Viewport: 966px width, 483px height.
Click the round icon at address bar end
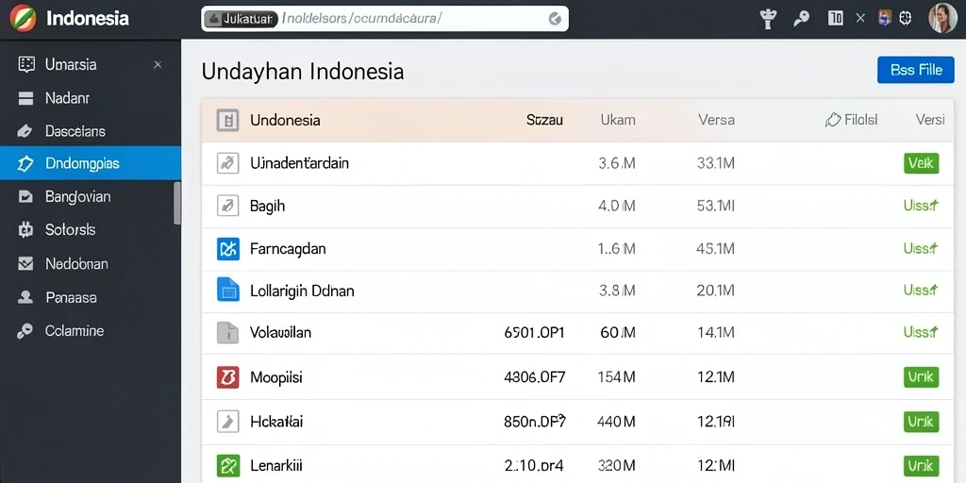tap(555, 19)
